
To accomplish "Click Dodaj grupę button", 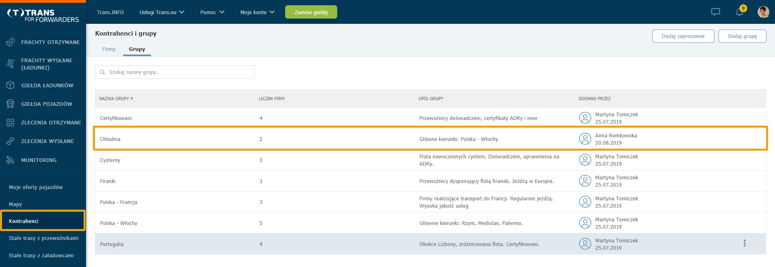I will tap(742, 36).
